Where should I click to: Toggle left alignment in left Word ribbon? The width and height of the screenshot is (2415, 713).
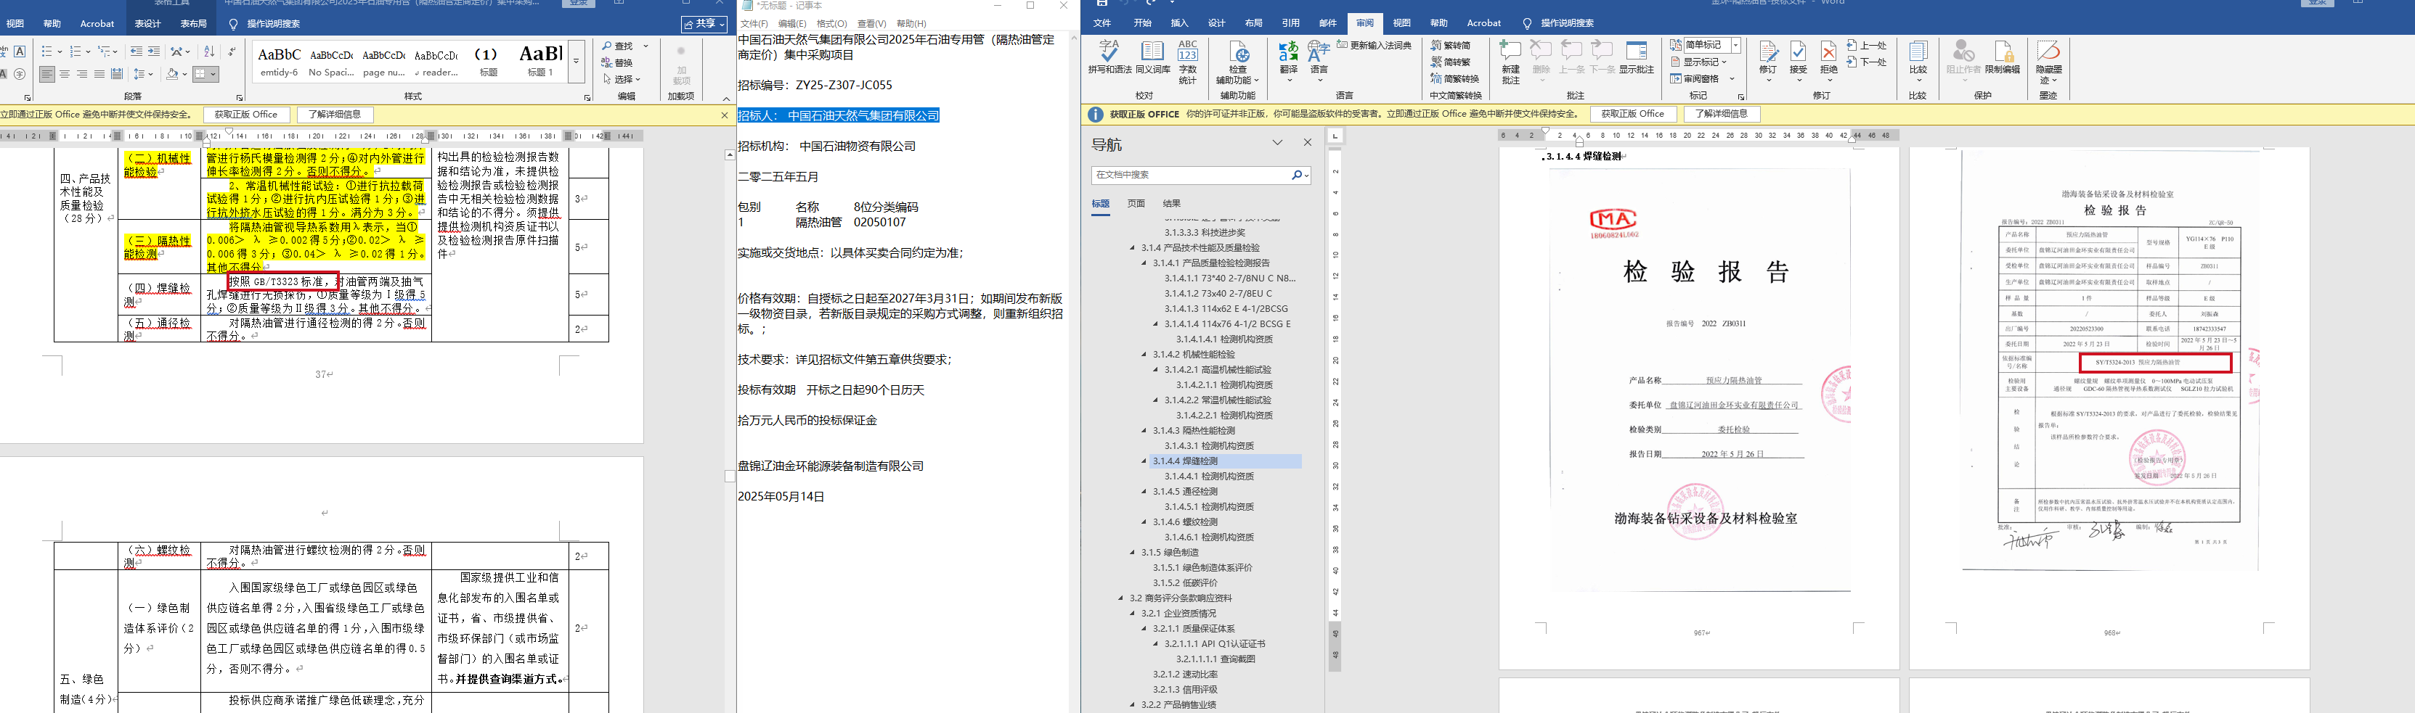[x=47, y=74]
